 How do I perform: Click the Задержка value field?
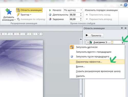74,19
